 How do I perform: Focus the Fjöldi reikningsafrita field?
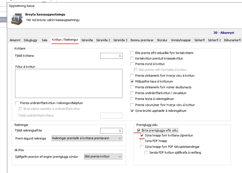pyautogui.click(x=111, y=131)
